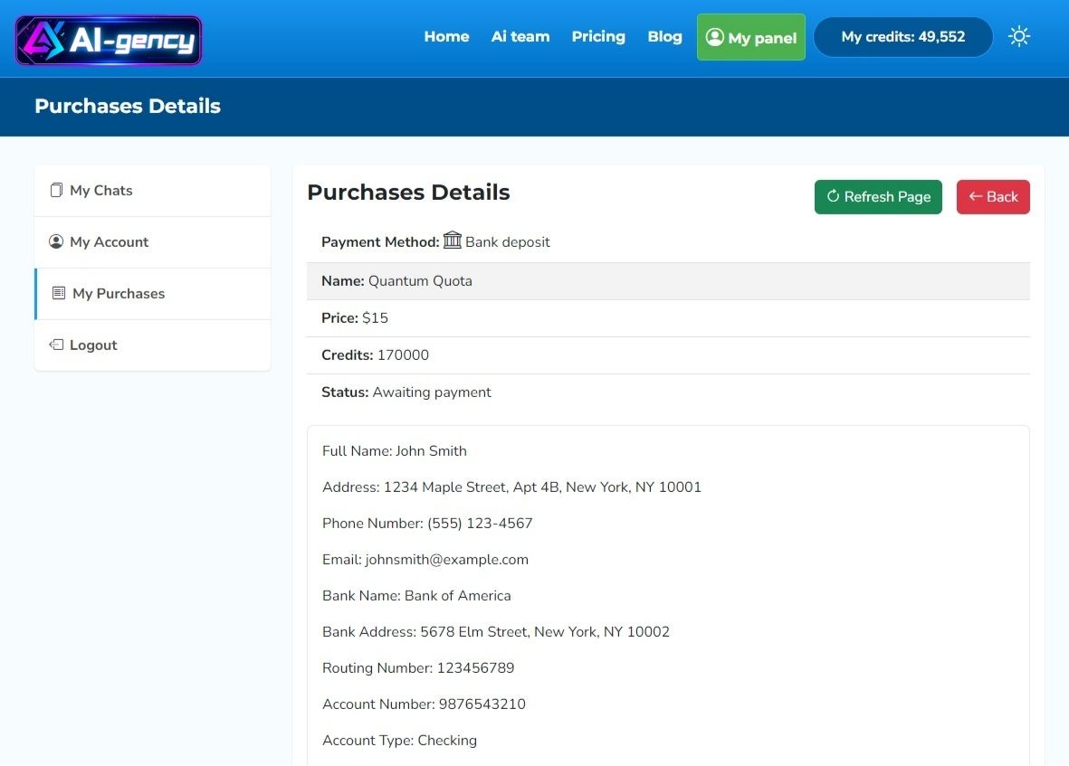Click the bank building icon
Image resolution: width=1069 pixels, height=766 pixels.
(452, 241)
